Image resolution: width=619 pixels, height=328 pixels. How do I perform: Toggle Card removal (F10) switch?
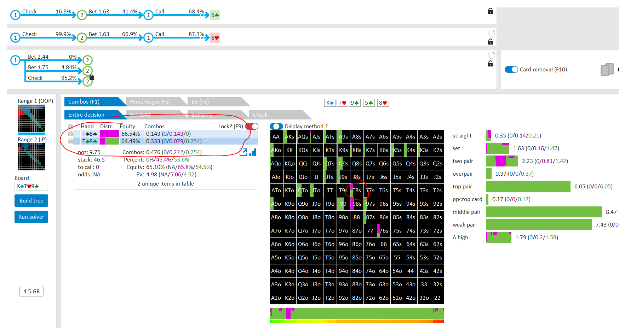pos(511,70)
